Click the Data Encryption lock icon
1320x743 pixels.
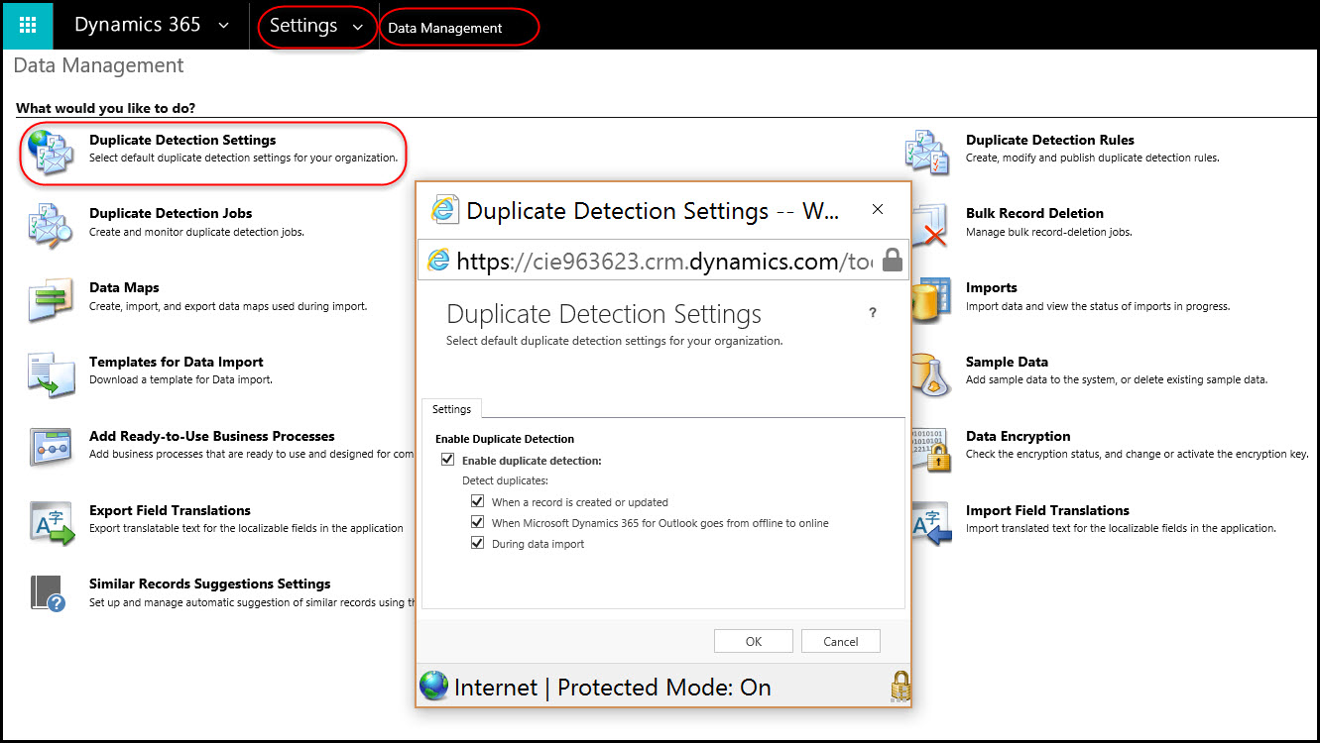(930, 448)
